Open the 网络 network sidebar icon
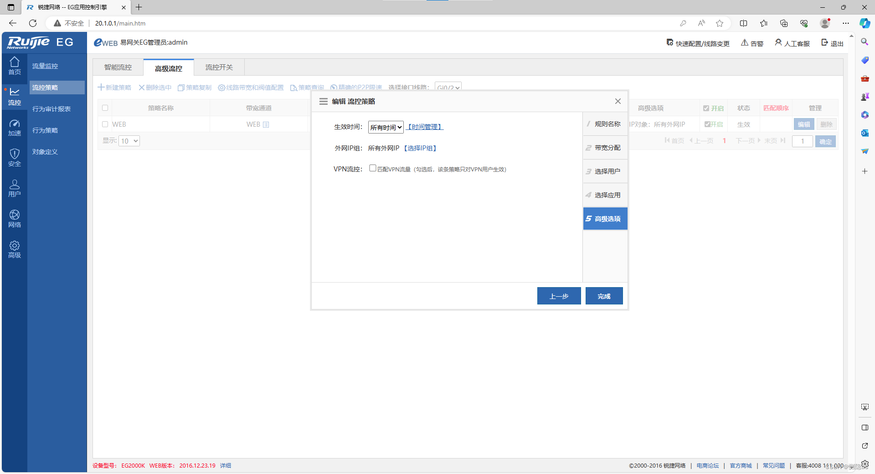Screen dimensions: 875x474 point(15,218)
